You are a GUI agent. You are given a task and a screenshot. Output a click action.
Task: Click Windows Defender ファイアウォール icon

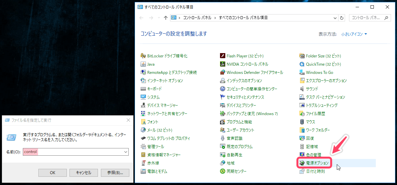coord(223,73)
